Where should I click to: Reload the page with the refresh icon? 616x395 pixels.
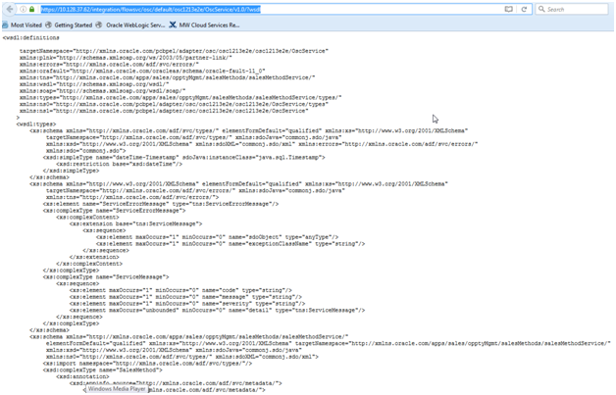point(524,9)
